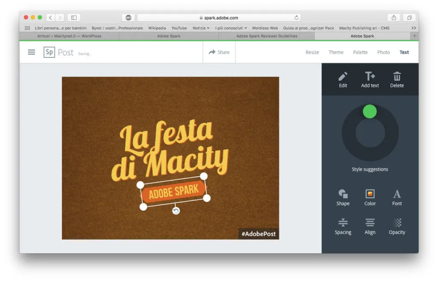
Task: Expand the Notizie bookmarks dropdown
Action: 201,28
